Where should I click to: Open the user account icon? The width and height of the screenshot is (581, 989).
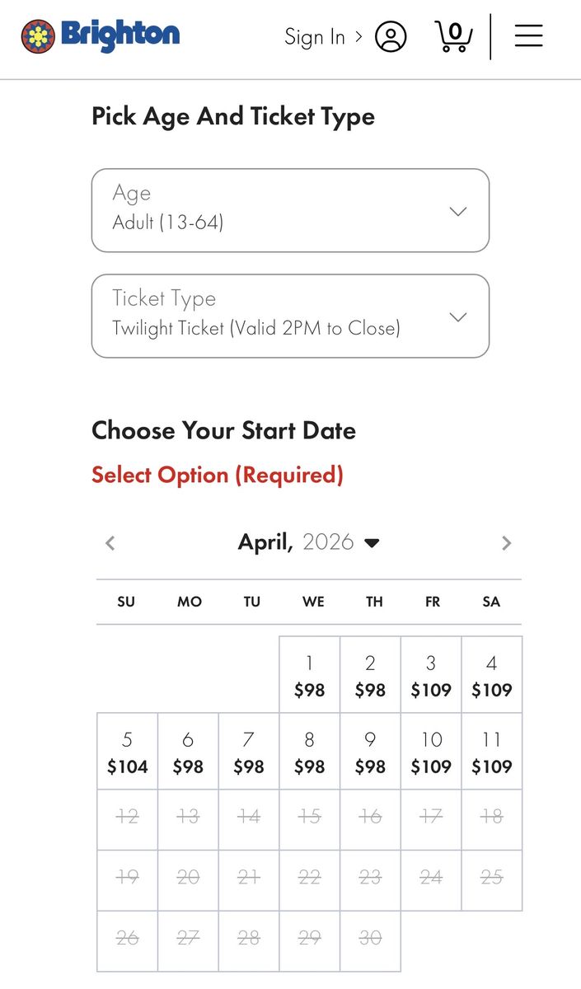[x=391, y=36]
